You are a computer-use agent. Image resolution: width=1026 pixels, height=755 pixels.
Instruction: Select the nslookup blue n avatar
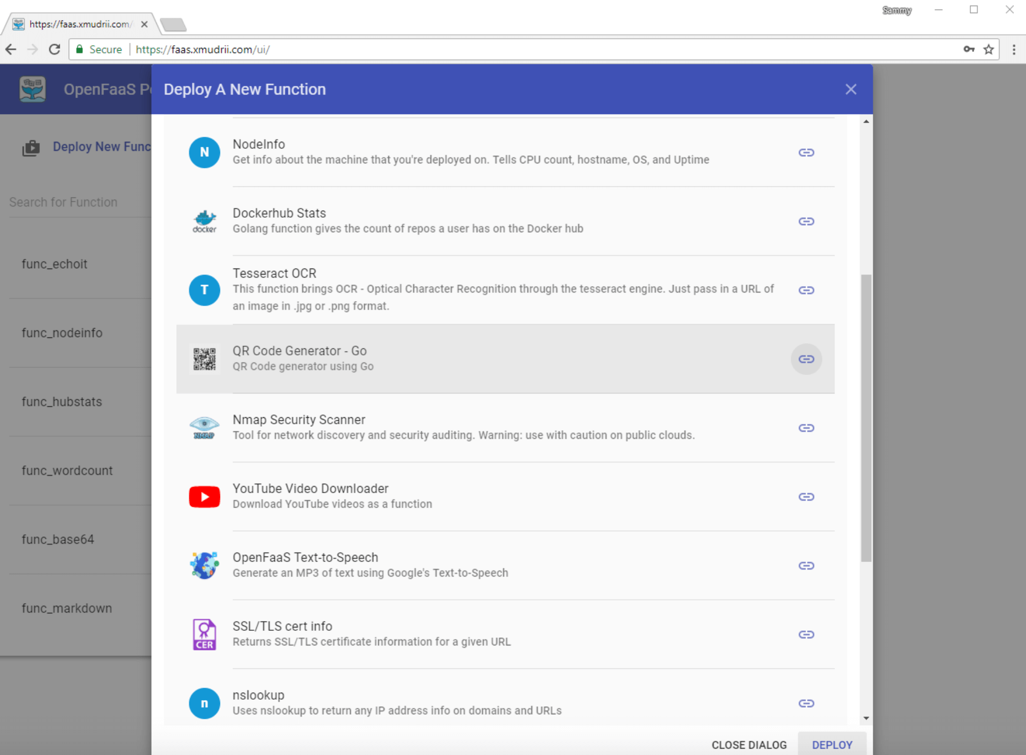point(204,703)
